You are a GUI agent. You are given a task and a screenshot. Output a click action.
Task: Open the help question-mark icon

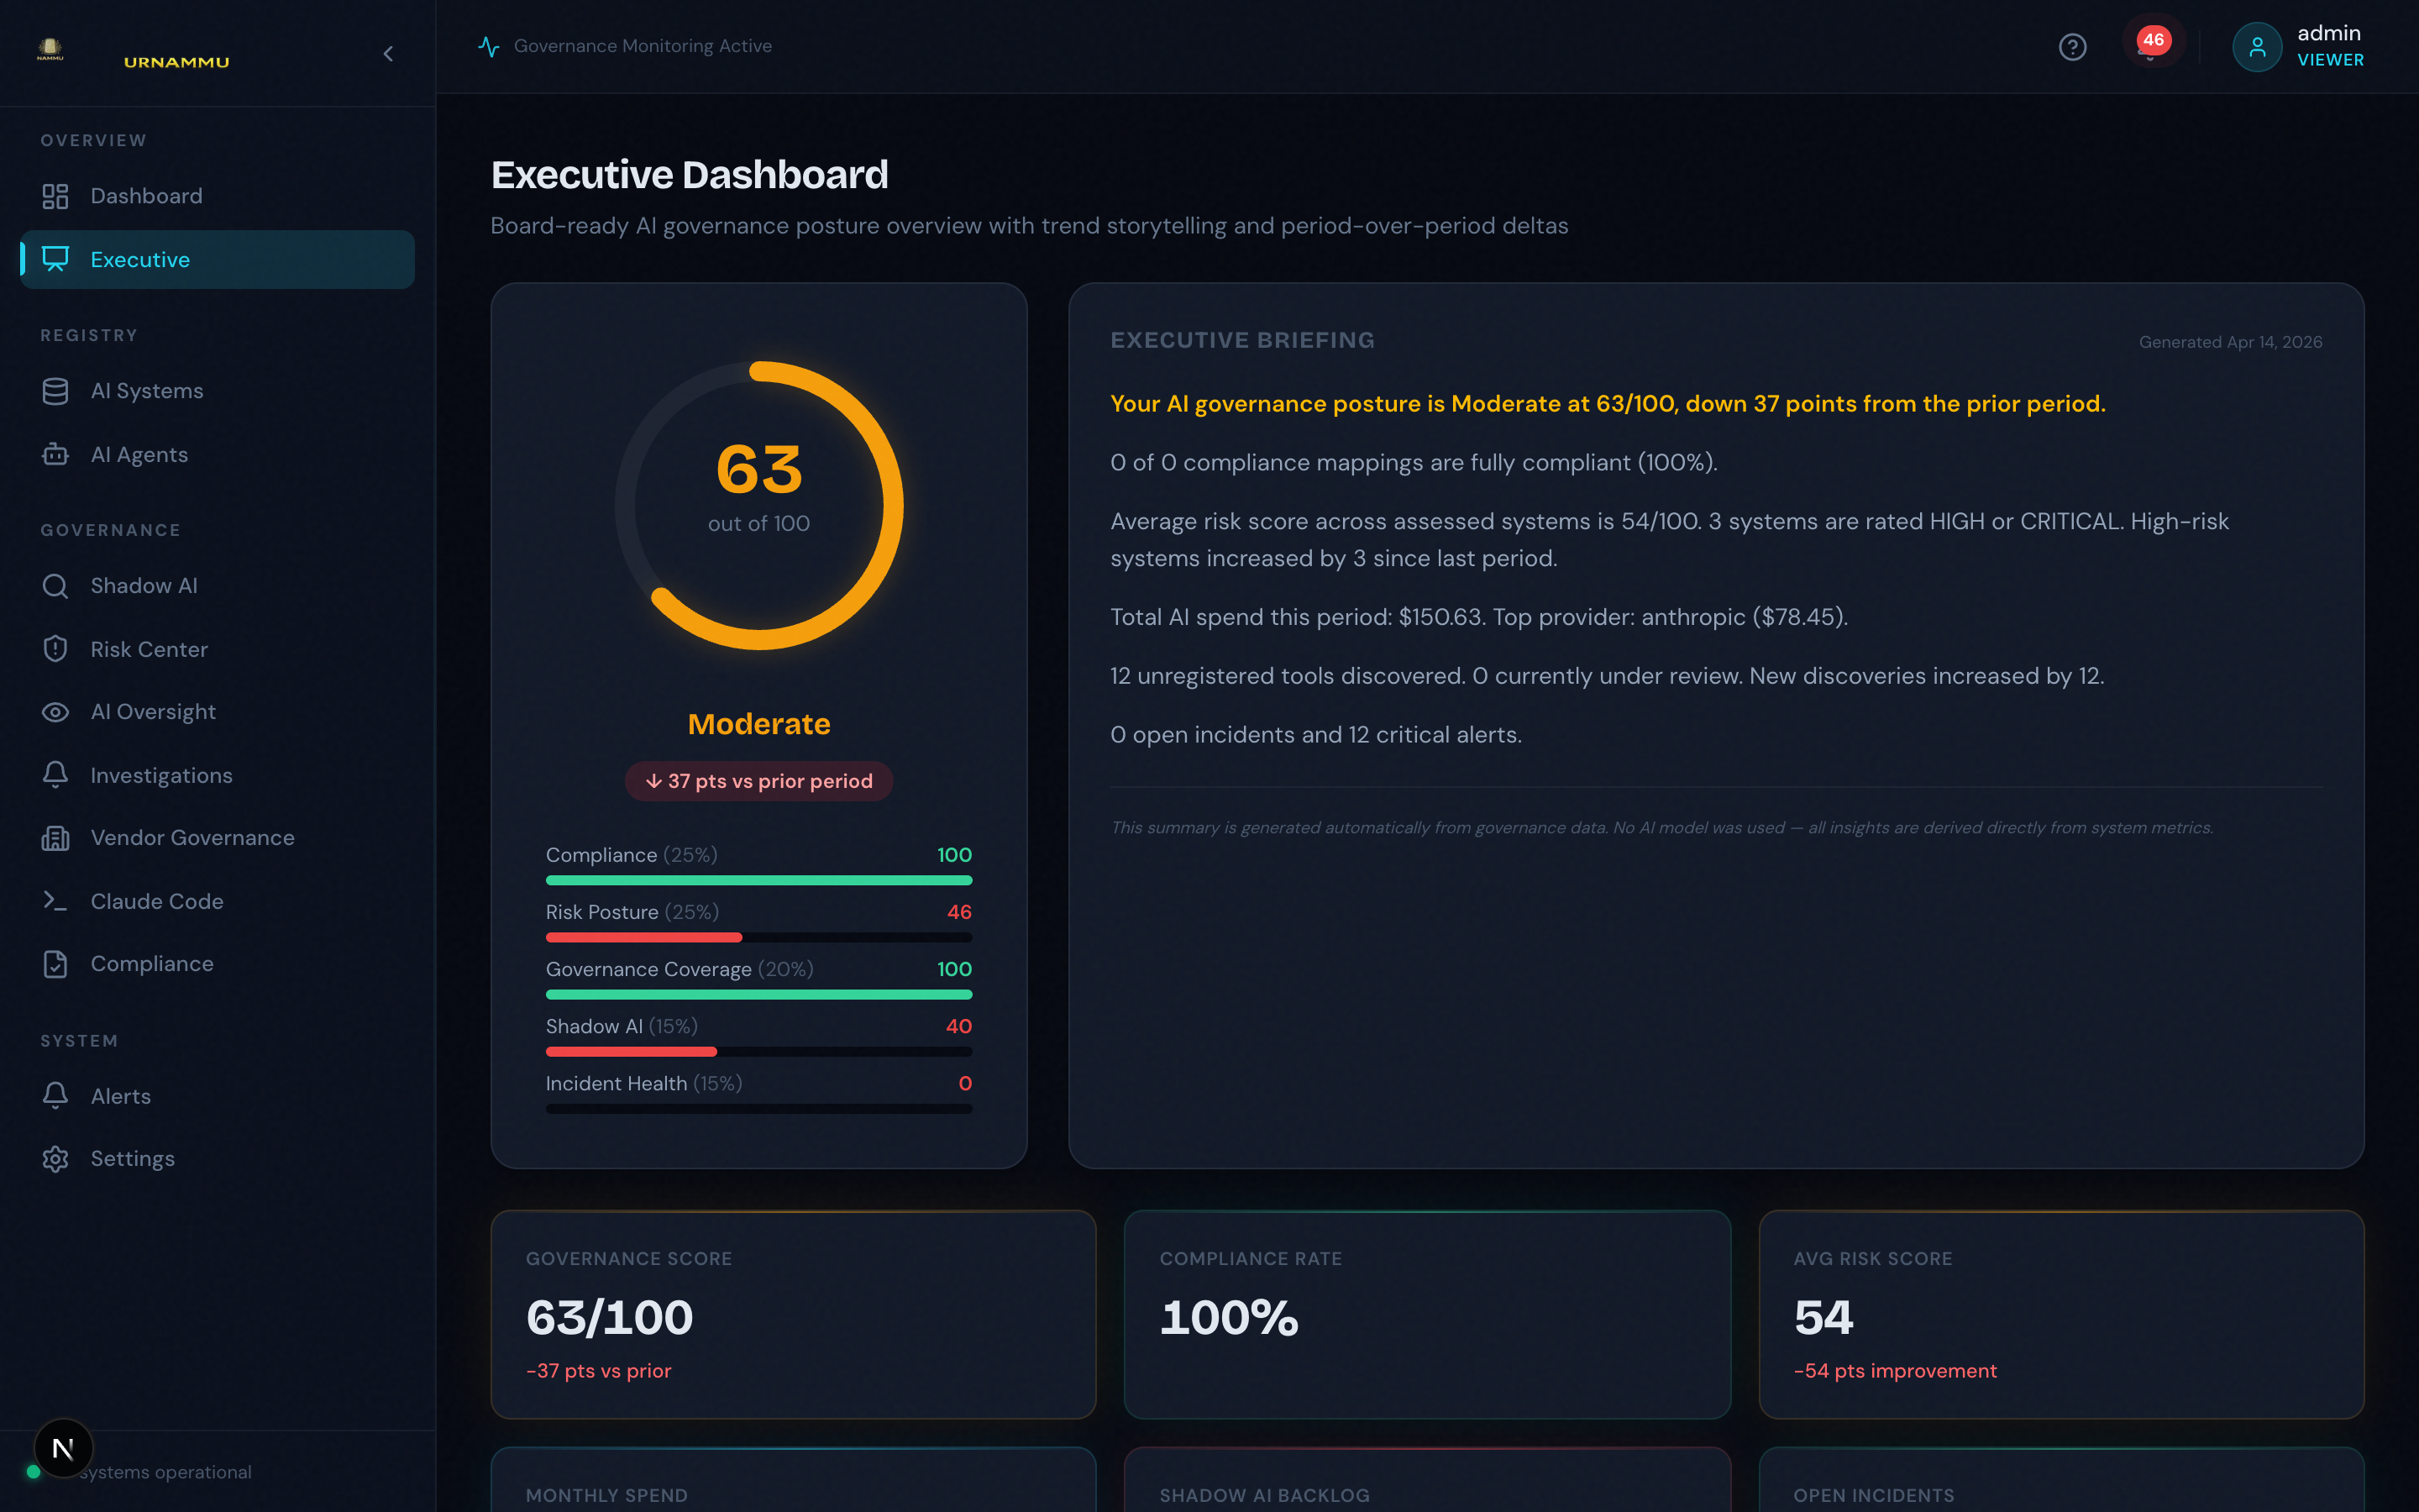click(x=2073, y=47)
